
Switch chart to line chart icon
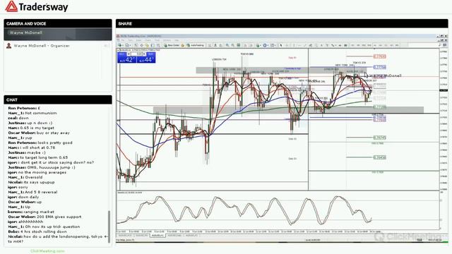coord(221,45)
